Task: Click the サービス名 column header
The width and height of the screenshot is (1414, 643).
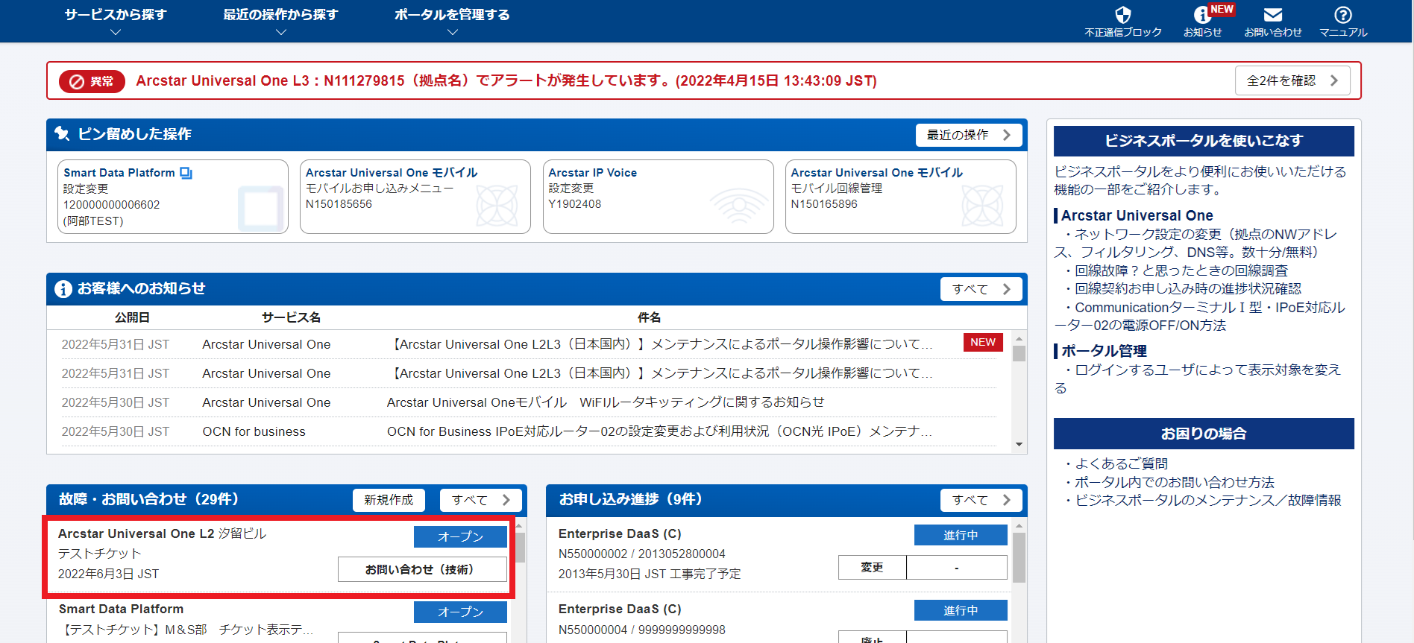Action: coord(291,317)
